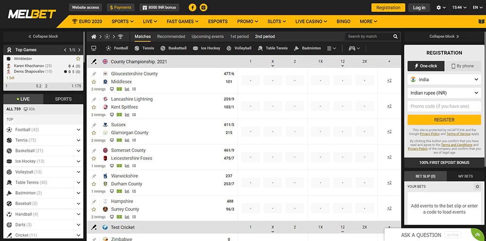Open the LIVE CASINO menu
Screen dimensions: 486x241
(x=311, y=21)
